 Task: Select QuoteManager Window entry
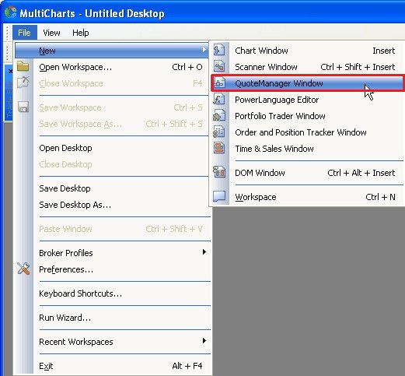(307, 83)
